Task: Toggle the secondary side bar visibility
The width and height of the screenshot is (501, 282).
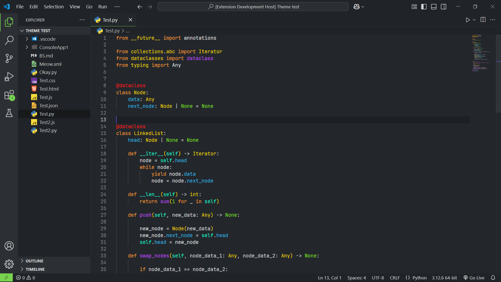Action: click(x=444, y=7)
